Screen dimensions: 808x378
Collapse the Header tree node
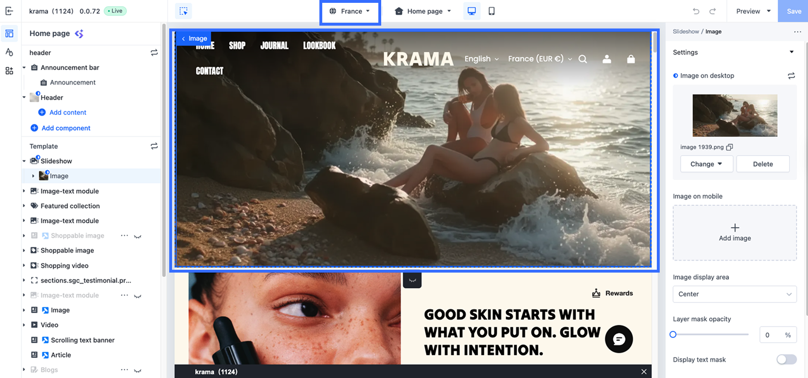tap(24, 98)
